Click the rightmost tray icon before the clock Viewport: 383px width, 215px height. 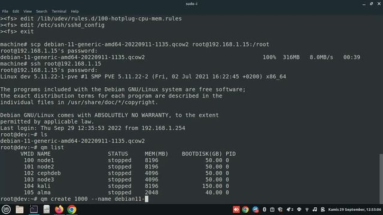[323, 210]
